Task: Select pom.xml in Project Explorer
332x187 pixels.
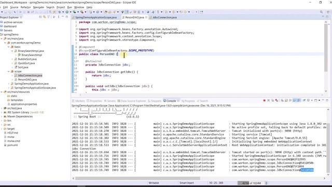Action: 12,145
